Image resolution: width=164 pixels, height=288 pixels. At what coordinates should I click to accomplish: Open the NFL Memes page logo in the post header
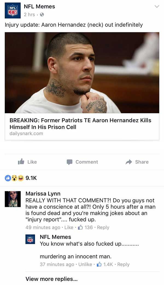pyautogui.click(x=13, y=10)
